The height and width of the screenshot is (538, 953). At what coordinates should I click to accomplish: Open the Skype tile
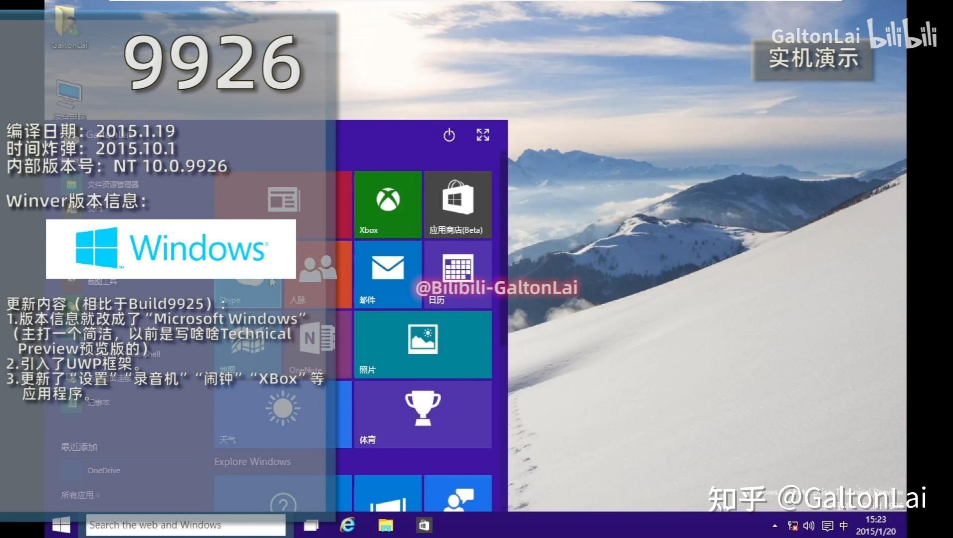(248, 274)
